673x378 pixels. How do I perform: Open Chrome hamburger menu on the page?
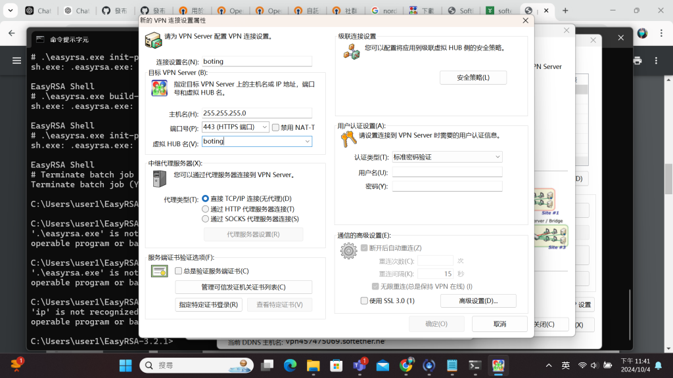pyautogui.click(x=16, y=61)
